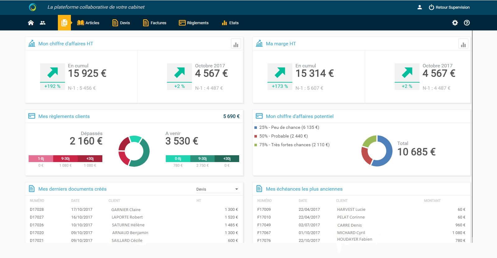Click the application logo

click(32, 7)
